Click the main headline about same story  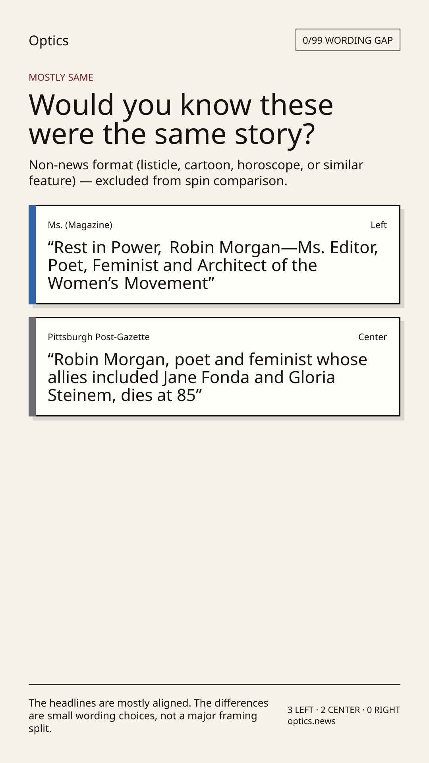[181, 119]
